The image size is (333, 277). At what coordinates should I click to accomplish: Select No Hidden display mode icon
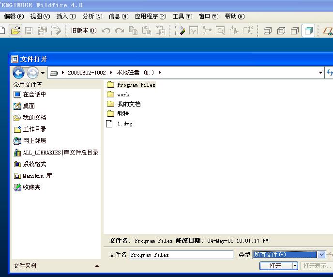pos(295,31)
